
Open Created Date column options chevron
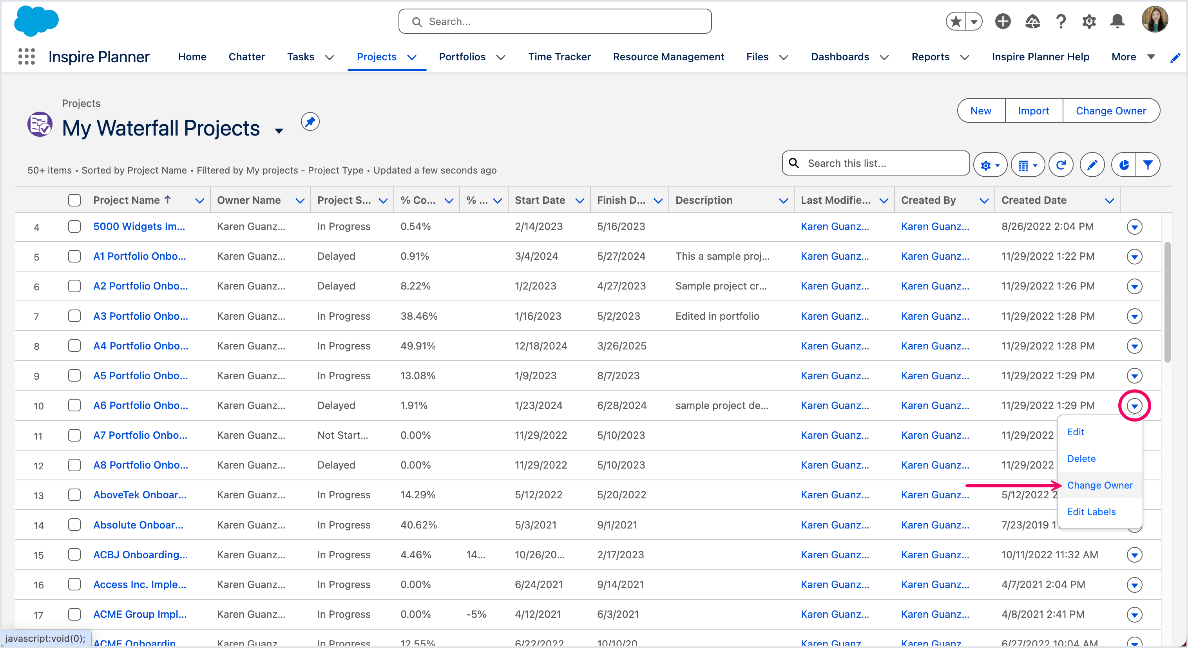(1110, 201)
